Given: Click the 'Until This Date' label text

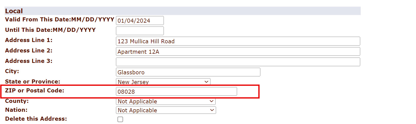Looking at the screenshot, I should [x=50, y=30].
